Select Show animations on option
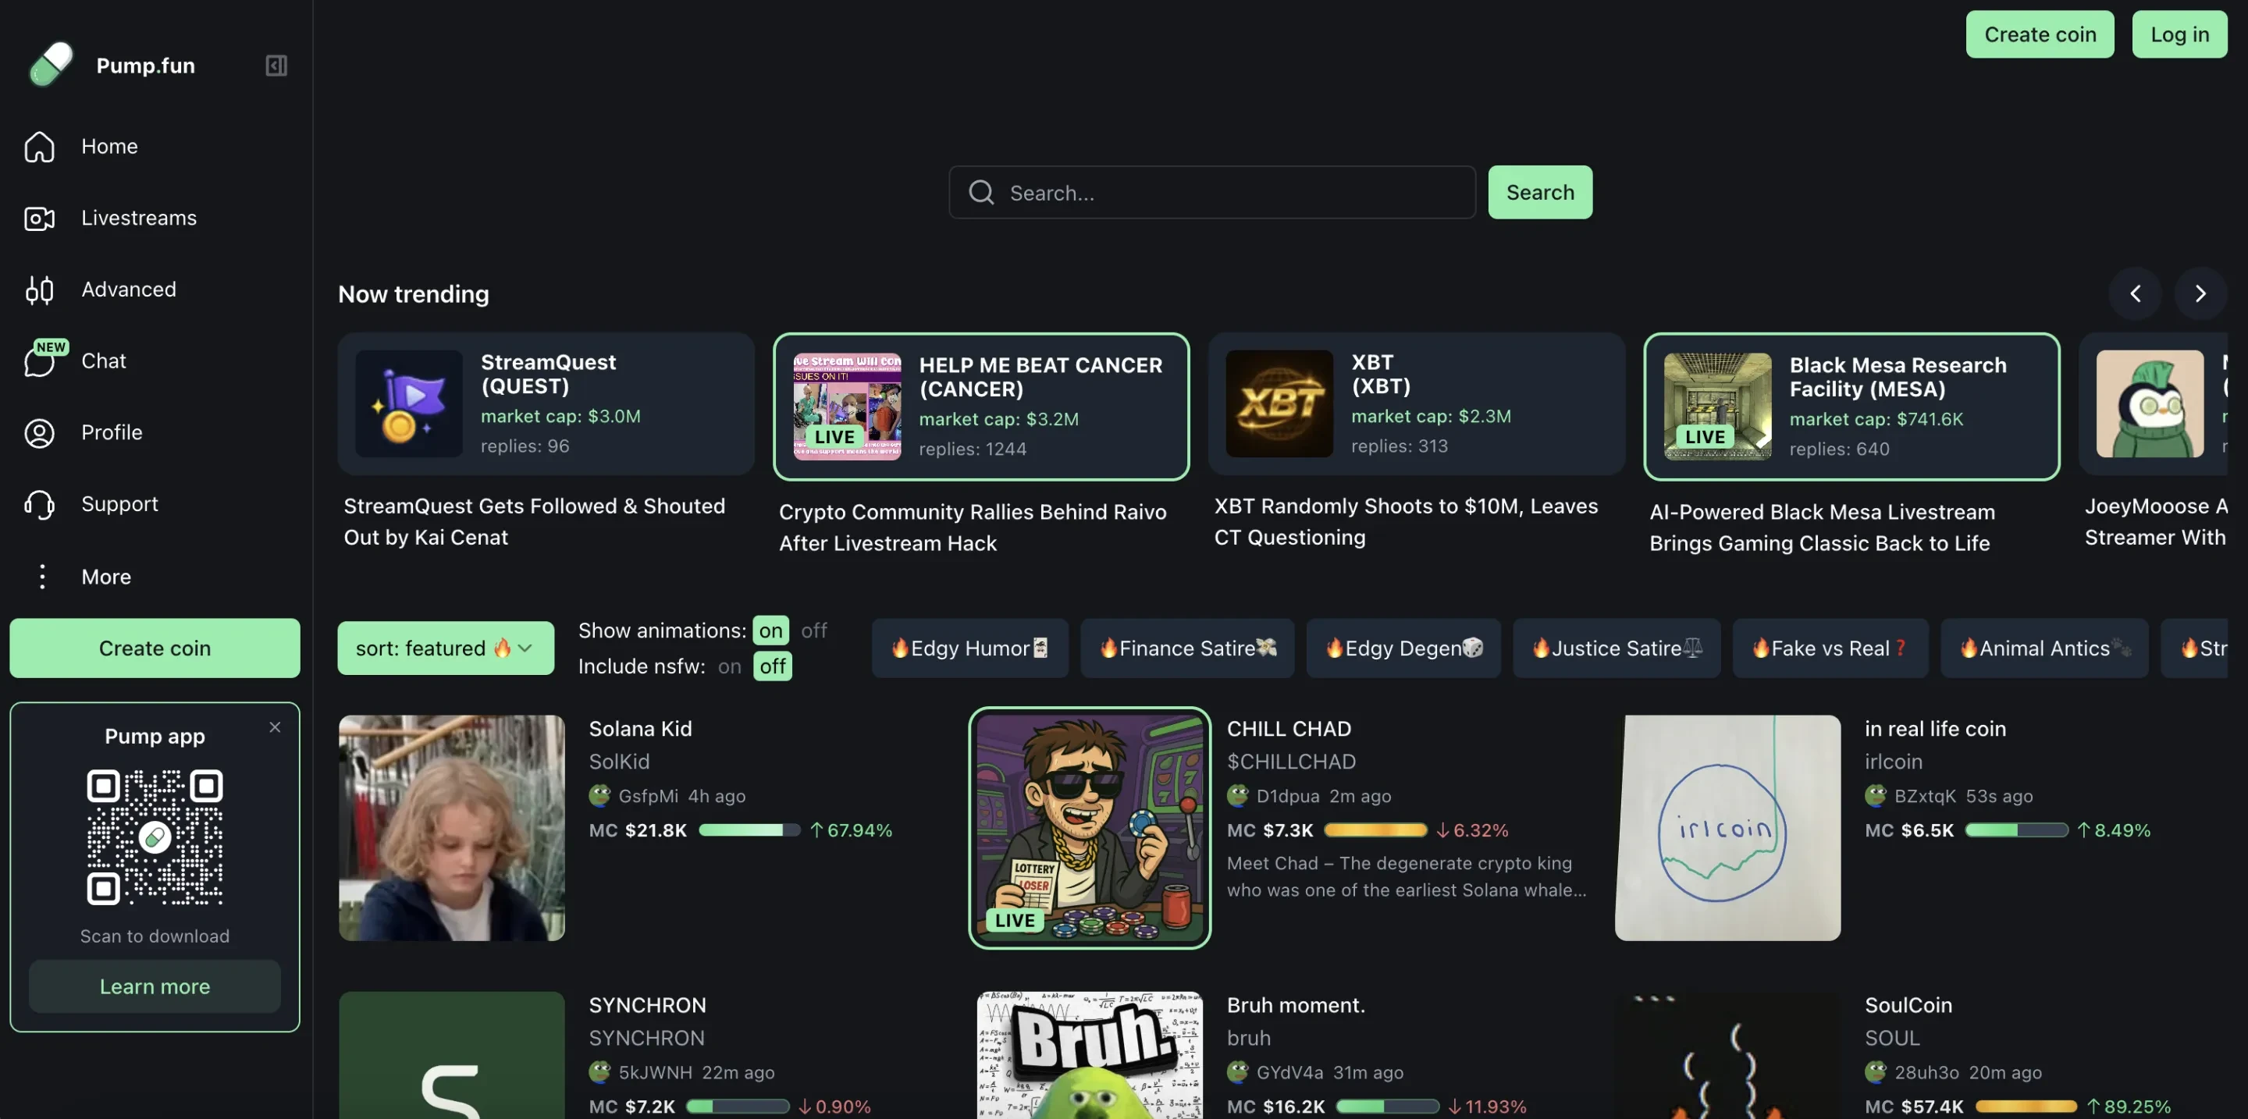Image resolution: width=2248 pixels, height=1119 pixels. 770,630
